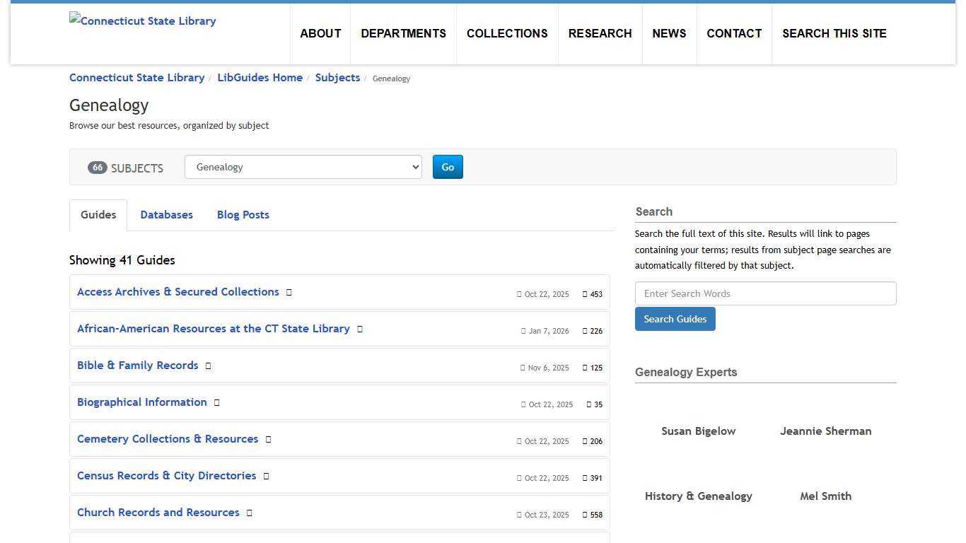Expand info icon beside Census Records & City Directories

point(266,476)
